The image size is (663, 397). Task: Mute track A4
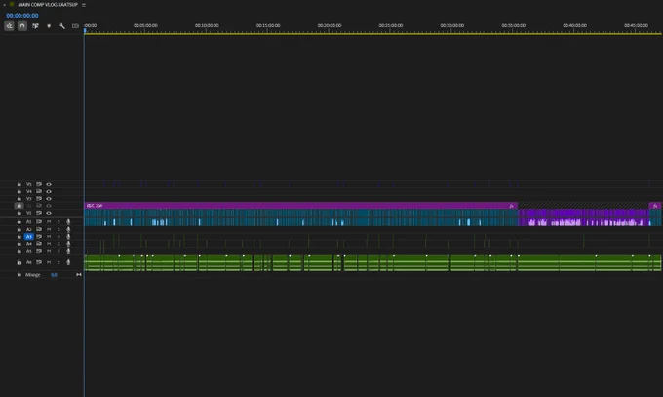point(49,244)
